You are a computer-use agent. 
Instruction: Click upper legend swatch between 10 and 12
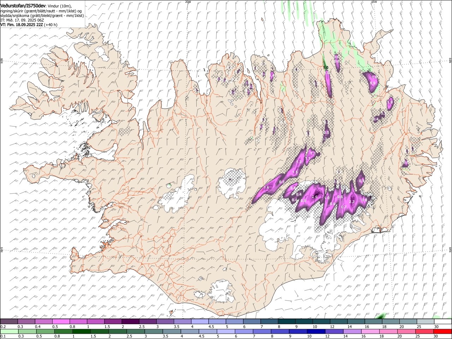[x=322, y=321]
